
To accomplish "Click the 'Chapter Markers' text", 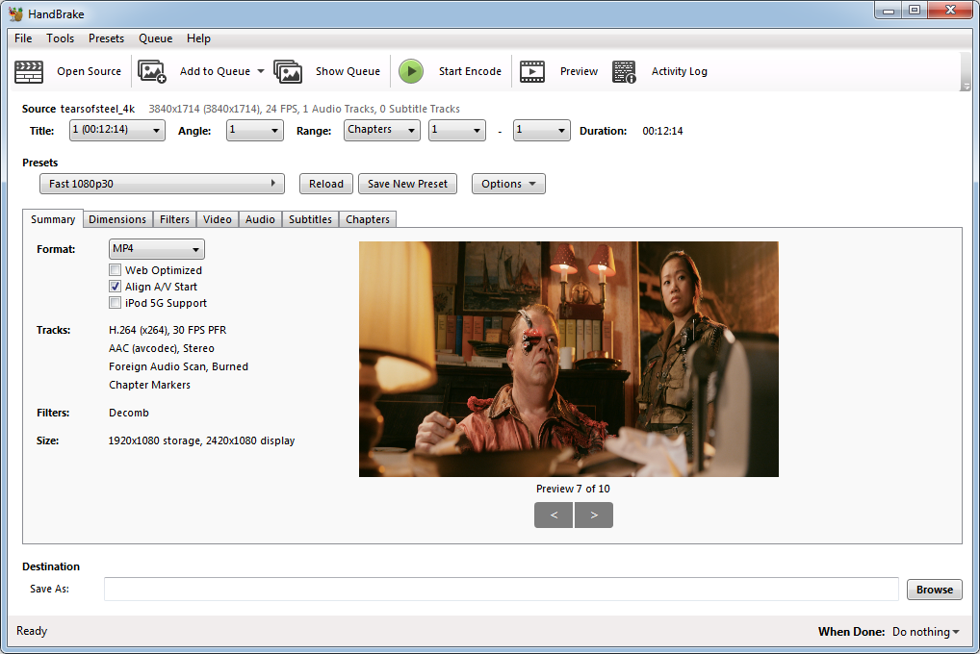I will [149, 385].
